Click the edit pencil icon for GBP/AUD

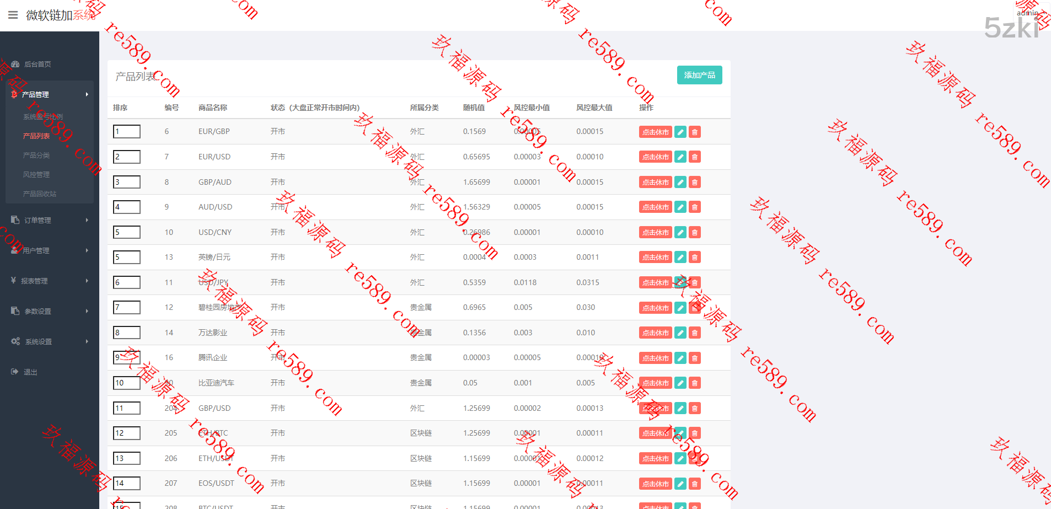680,182
